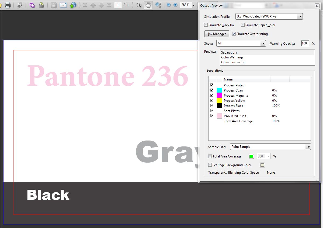Image resolution: width=323 pixels, height=228 pixels.
Task: Toggle the Process Black checkbox
Action: pos(212,105)
